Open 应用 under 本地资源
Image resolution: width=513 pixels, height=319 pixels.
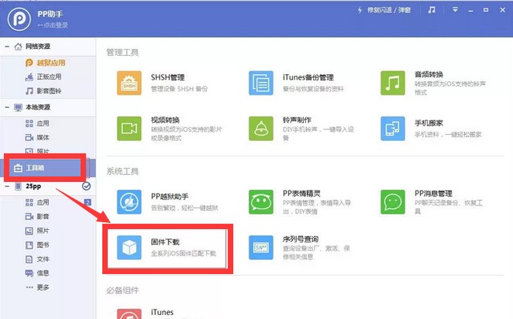37,123
